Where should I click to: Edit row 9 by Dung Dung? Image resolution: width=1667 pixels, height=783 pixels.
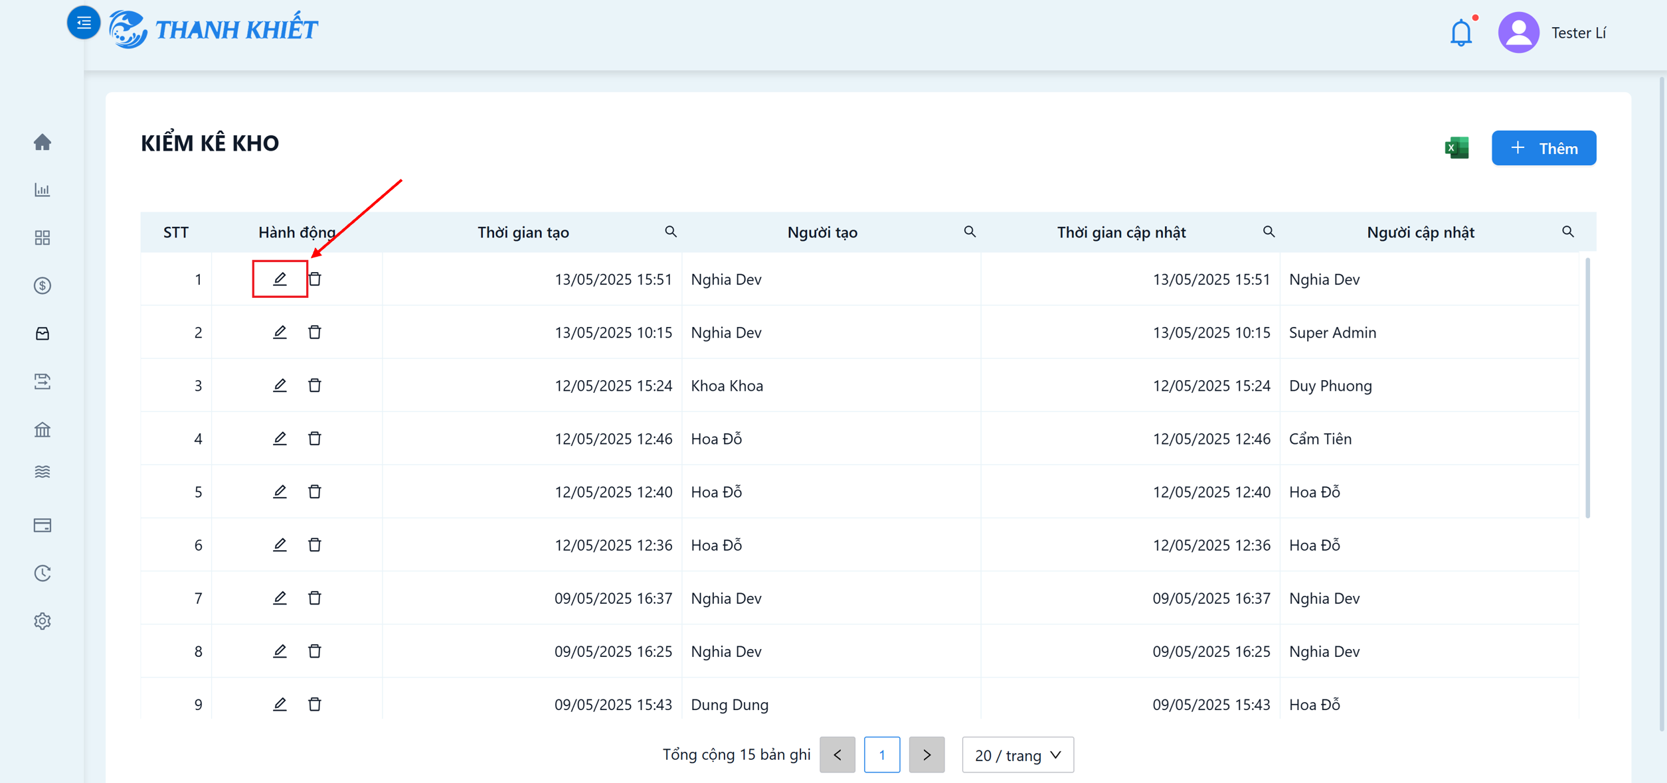[280, 703]
